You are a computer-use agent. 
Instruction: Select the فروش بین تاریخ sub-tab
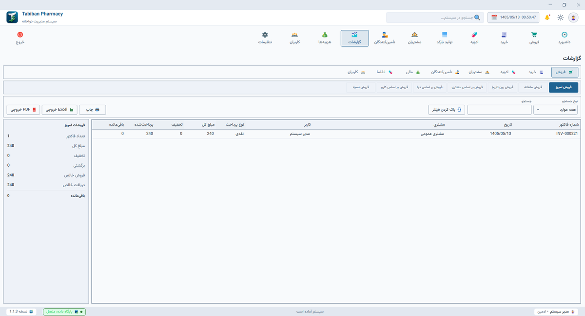[x=502, y=87]
